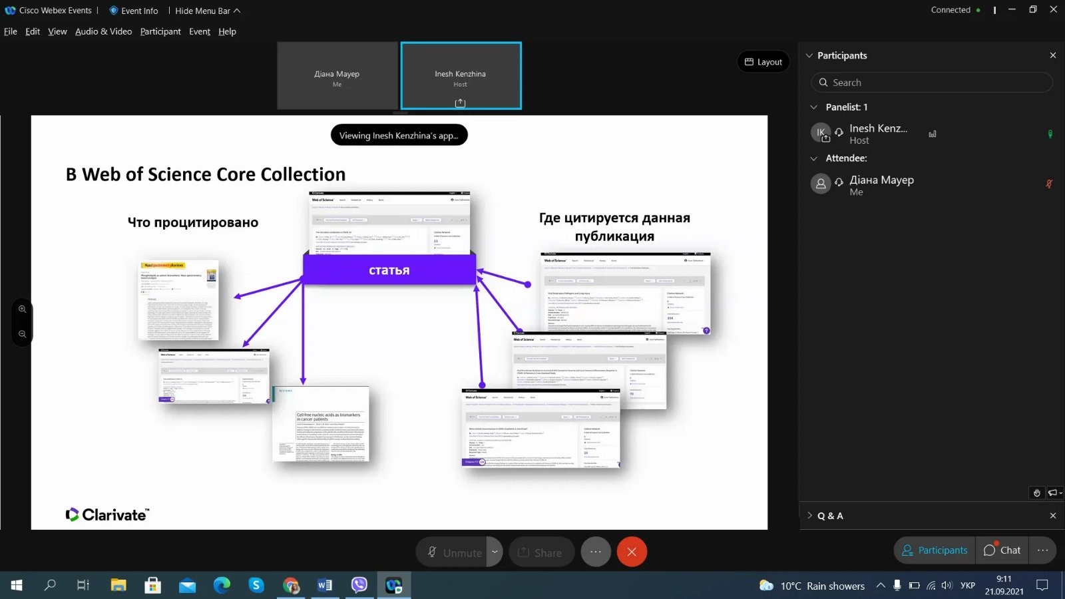This screenshot has height=599, width=1065.
Task: Open File Explorer from taskbar
Action: click(x=118, y=585)
